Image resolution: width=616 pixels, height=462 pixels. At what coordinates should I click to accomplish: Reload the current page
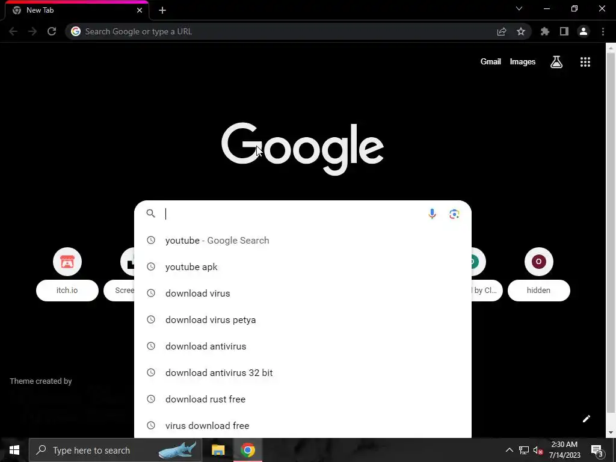[x=52, y=31]
